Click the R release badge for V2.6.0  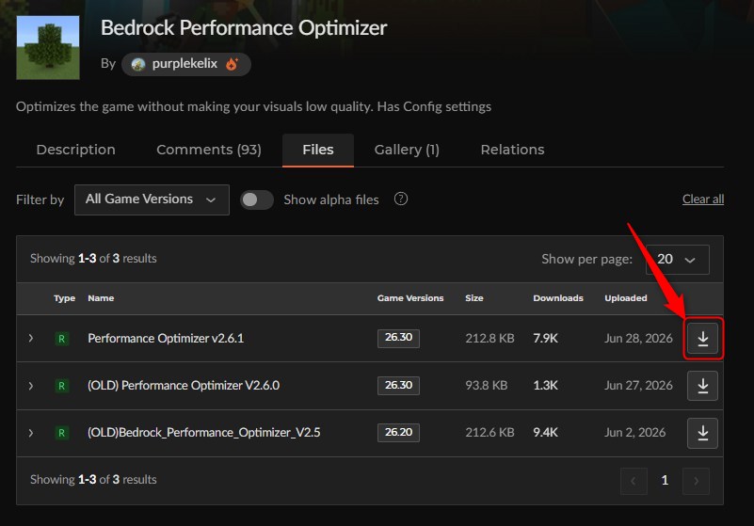pos(61,386)
